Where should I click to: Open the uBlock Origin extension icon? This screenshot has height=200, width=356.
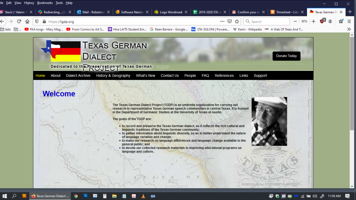(x=322, y=21)
